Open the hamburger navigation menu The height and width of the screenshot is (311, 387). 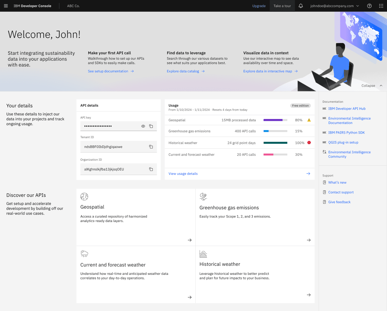[x=6, y=6]
